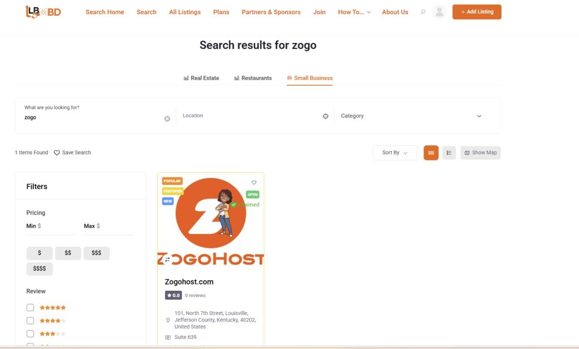This screenshot has height=349, width=579.
Task: Switch to list view layout
Action: (x=449, y=152)
